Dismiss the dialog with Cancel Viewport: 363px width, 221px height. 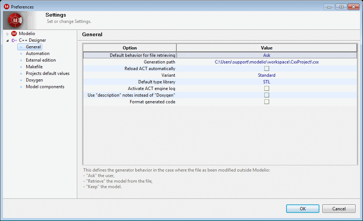click(339, 209)
